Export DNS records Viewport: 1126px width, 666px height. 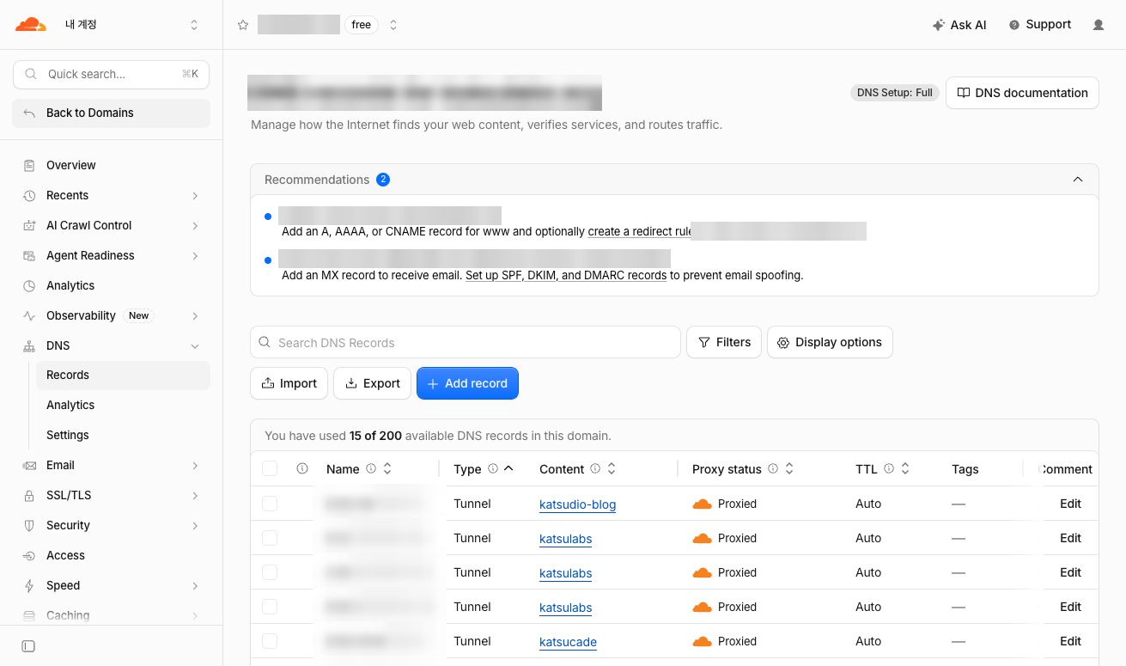[x=373, y=383]
